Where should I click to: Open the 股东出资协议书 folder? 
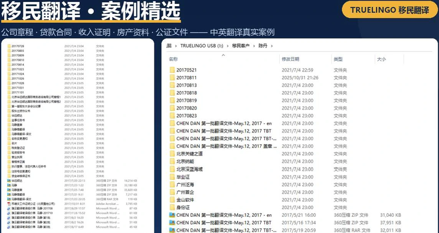pyautogui.click(x=21, y=111)
